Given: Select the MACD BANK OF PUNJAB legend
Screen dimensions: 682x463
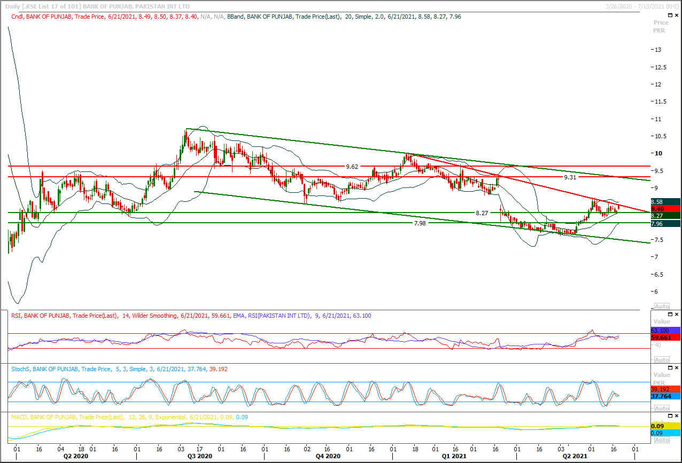Looking at the screenshot, I should pyautogui.click(x=130, y=417).
